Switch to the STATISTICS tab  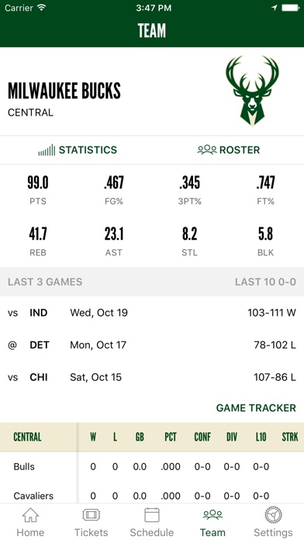(x=78, y=151)
